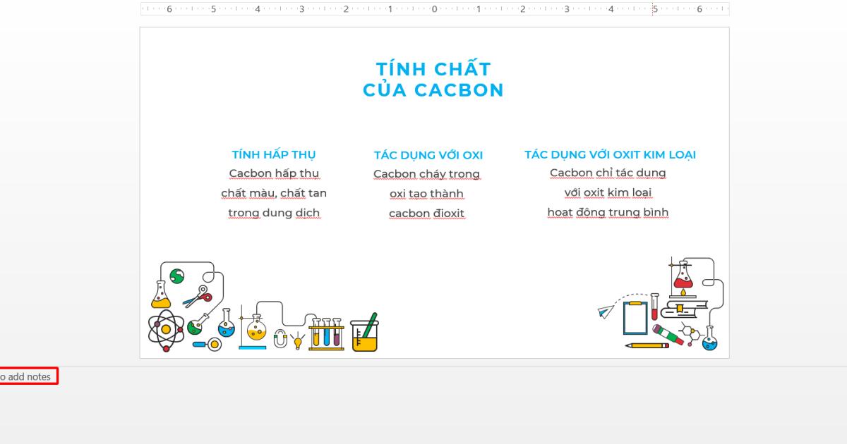Select the heading TÍNH HẤP THỤ

coord(274,154)
